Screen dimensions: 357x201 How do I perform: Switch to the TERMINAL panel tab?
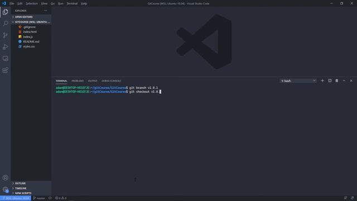coord(61,81)
